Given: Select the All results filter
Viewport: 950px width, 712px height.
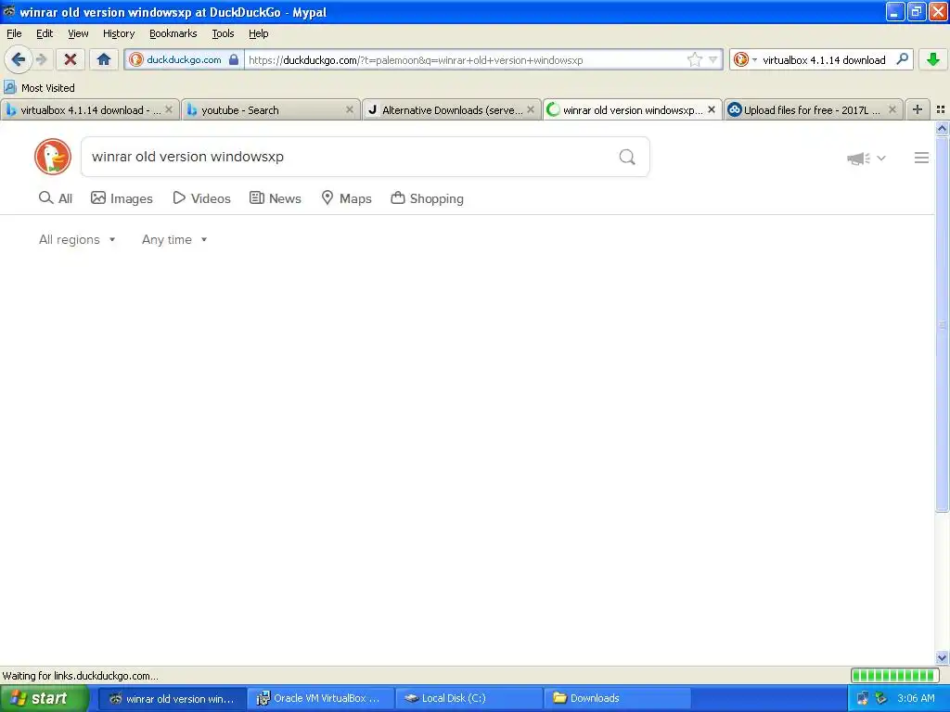Looking at the screenshot, I should (55, 198).
